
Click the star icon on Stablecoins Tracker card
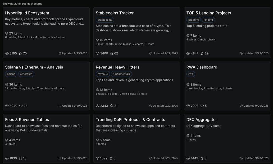pos(112,53)
